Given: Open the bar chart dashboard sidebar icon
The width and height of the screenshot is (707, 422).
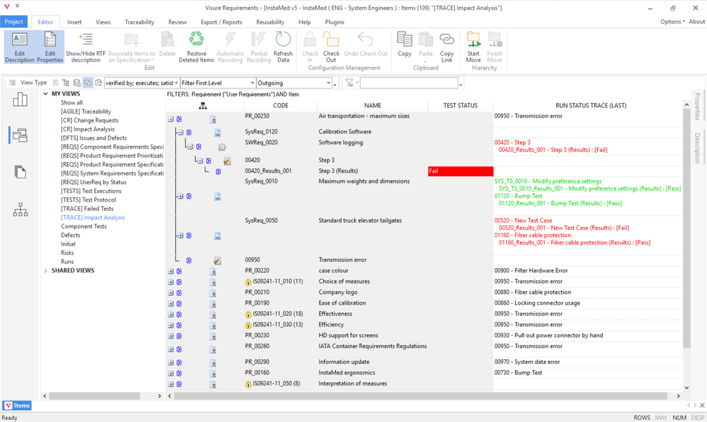Looking at the screenshot, I should coord(20,99).
